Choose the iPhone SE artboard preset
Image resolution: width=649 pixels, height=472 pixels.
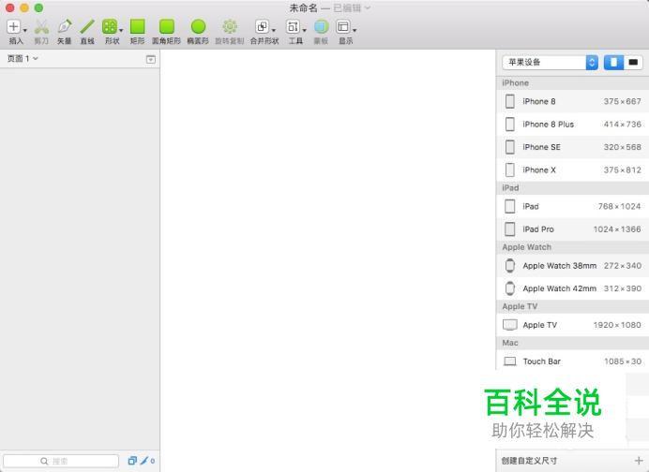[x=572, y=147]
